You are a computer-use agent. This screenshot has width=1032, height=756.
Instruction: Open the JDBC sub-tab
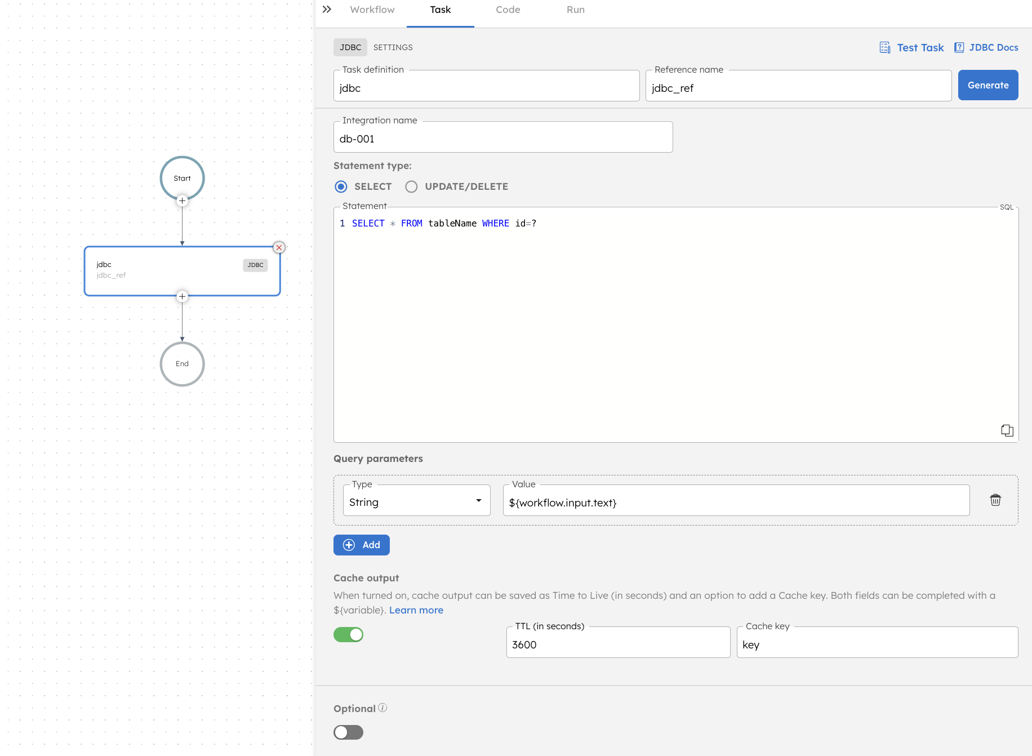[x=350, y=47]
